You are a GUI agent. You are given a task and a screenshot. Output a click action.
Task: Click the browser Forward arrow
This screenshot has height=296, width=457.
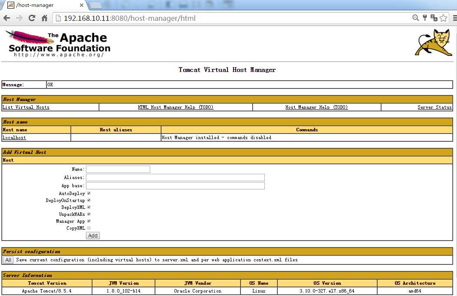pyautogui.click(x=19, y=18)
